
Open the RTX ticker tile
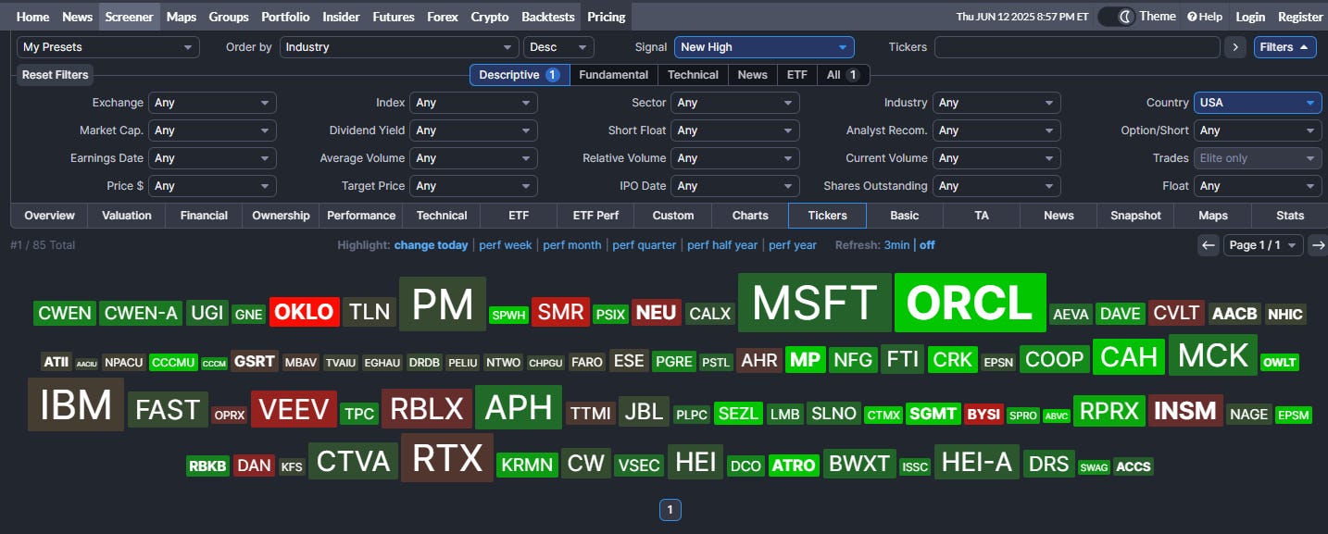tap(447, 458)
